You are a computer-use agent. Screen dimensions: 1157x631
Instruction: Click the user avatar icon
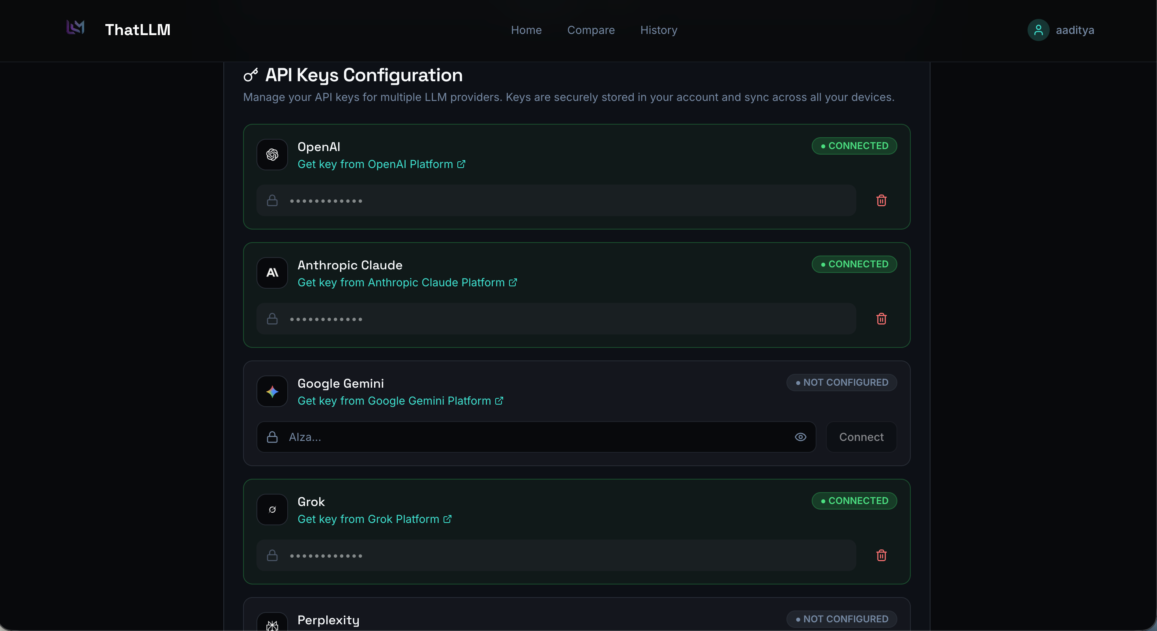point(1038,30)
